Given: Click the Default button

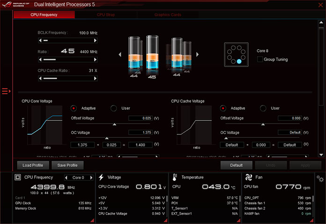Looking at the screenshot, I should 237,165.
